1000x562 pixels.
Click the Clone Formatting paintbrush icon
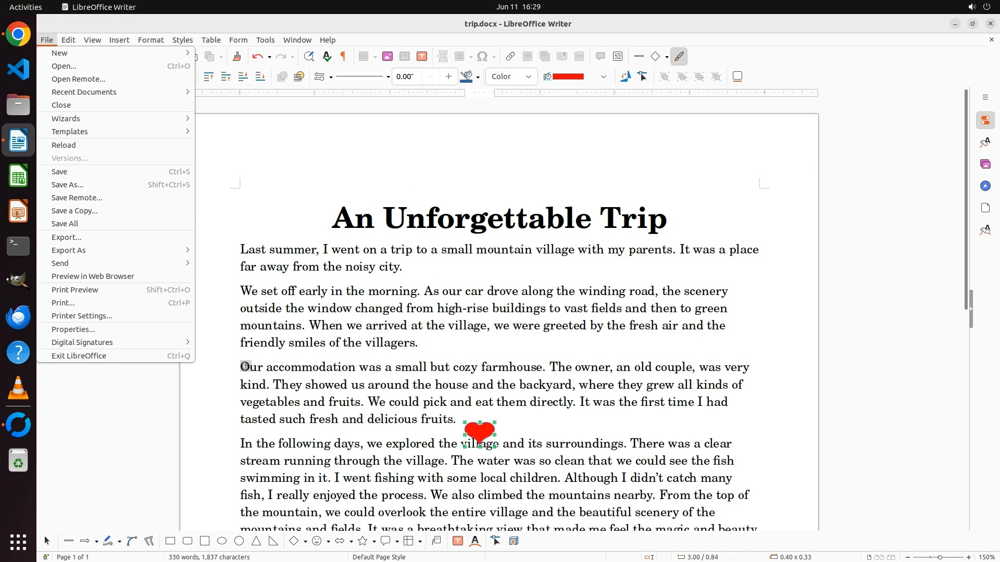coord(237,57)
